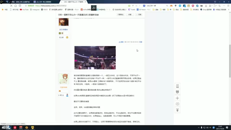Open the notification center icon
231x130 pixels.
(227, 128)
